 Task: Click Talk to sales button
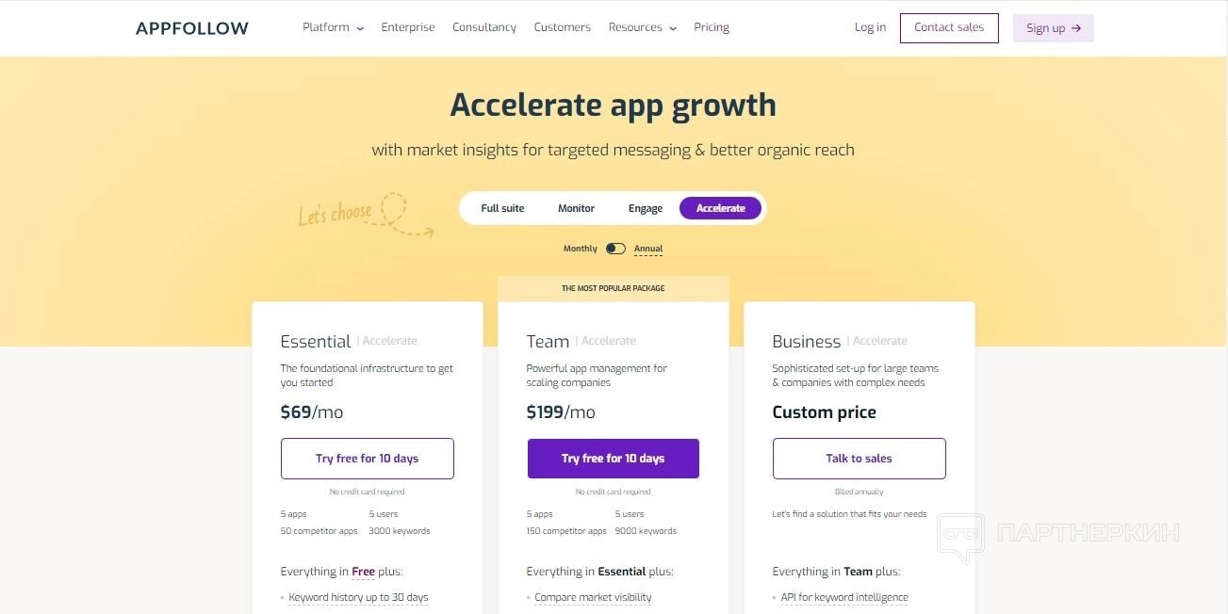(860, 459)
